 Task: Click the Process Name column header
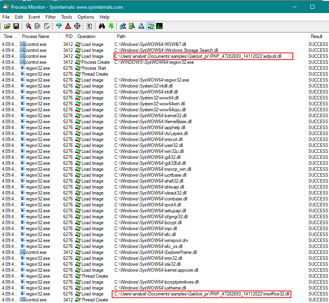(x=40, y=36)
